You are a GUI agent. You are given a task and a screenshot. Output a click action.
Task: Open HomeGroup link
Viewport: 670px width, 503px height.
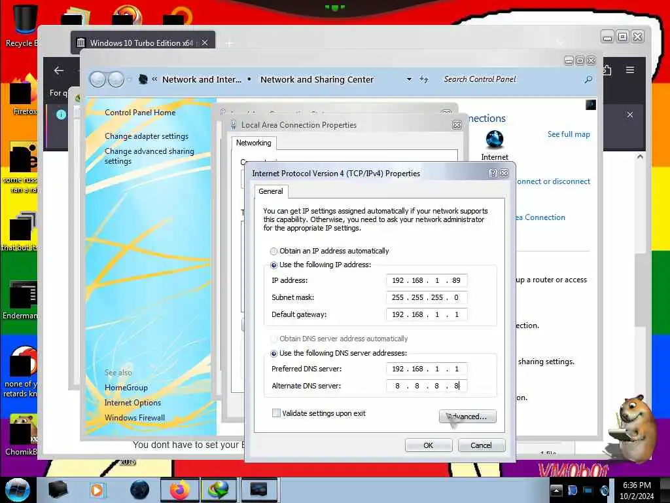click(126, 388)
